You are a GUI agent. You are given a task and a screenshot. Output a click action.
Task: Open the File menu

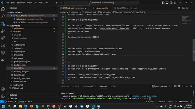[x=7, y=3]
